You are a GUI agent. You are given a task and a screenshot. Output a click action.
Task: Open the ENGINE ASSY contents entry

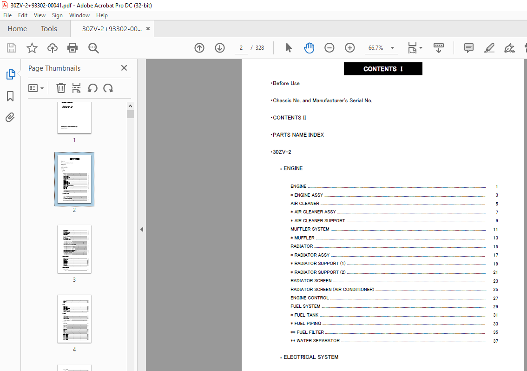point(394,195)
